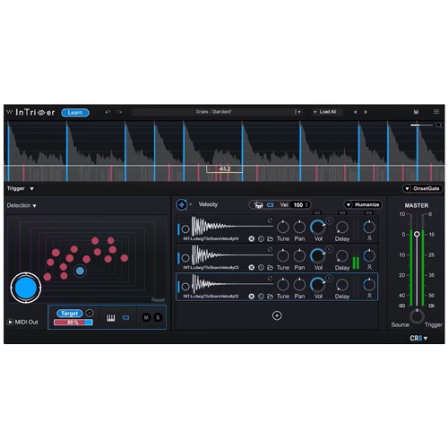The image size is (448, 448).
Task: Click the person icon on the Velocity04 row
Action: 369,238
